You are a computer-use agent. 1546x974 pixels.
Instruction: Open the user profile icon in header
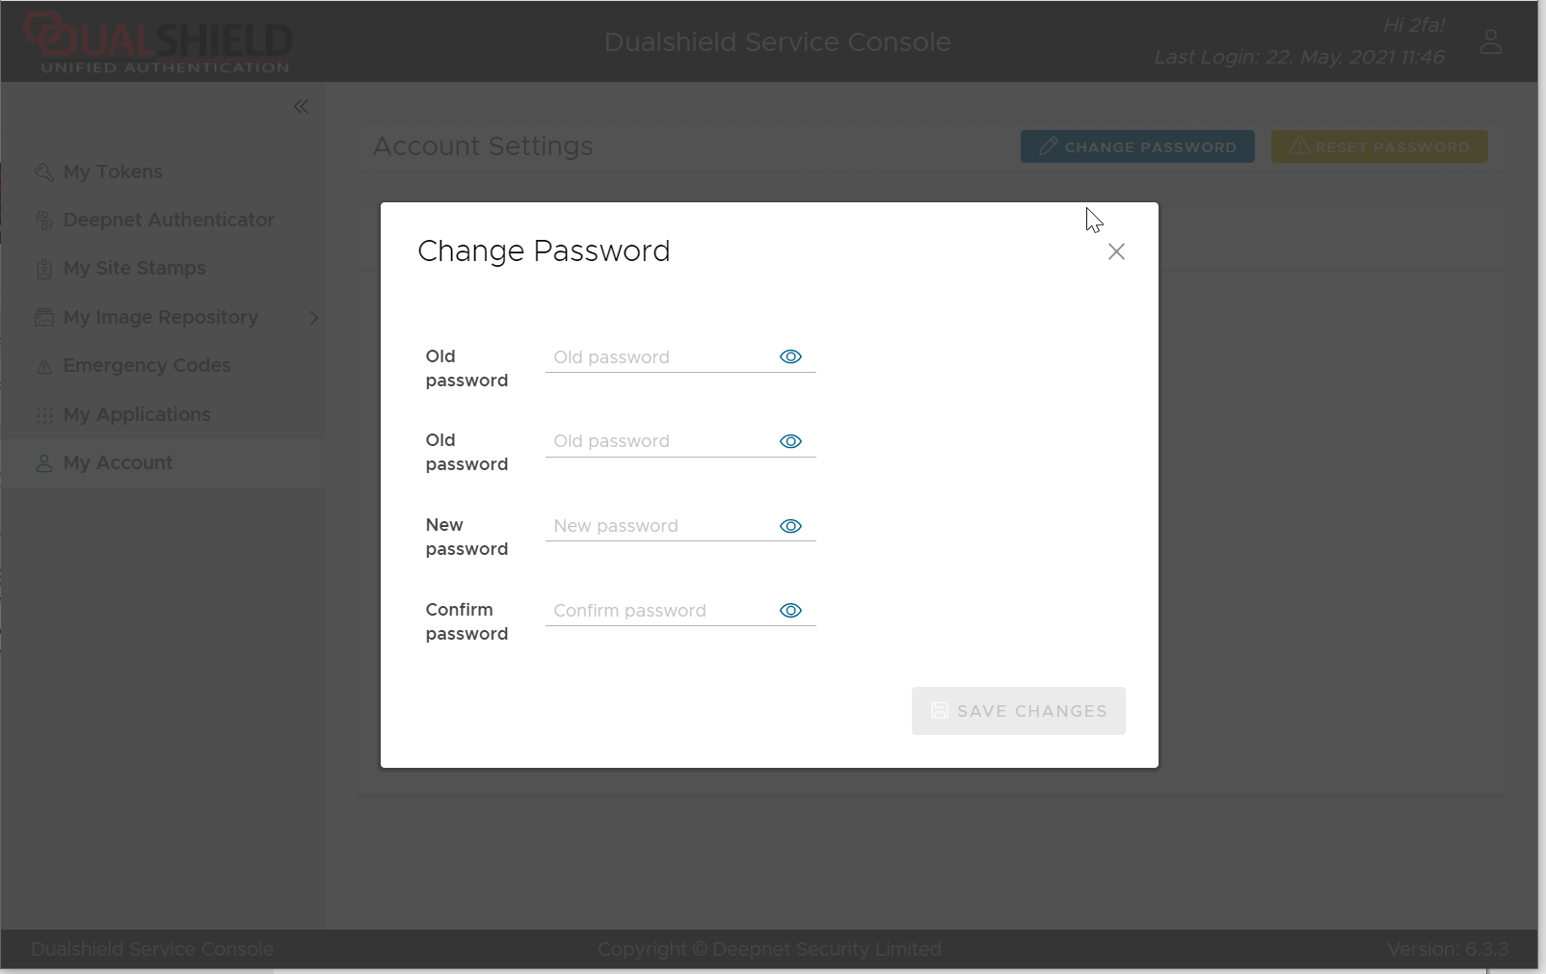coord(1490,41)
